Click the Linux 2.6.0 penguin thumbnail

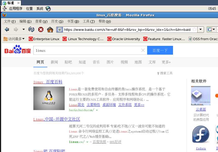point(49,98)
